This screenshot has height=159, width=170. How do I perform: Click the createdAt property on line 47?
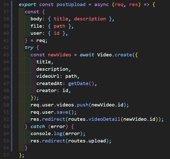tap(49, 84)
